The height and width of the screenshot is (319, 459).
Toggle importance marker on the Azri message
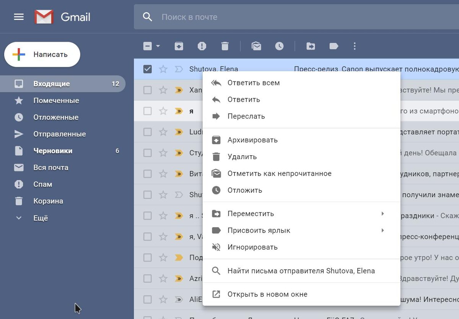click(179, 278)
